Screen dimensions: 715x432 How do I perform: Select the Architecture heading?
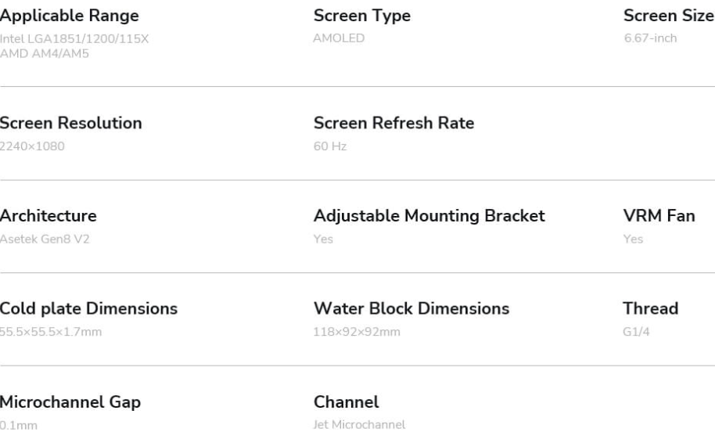point(49,216)
